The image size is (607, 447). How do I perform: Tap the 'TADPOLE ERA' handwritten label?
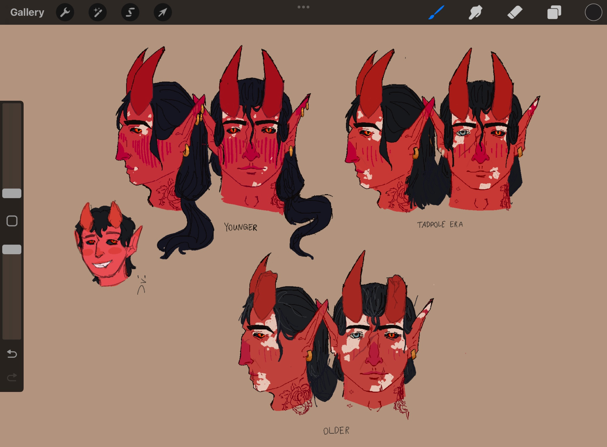pos(440,225)
